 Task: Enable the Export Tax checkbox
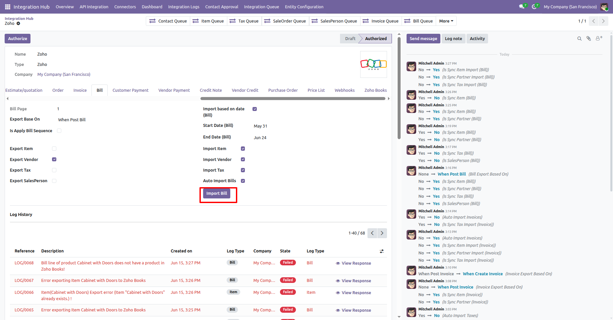(54, 170)
